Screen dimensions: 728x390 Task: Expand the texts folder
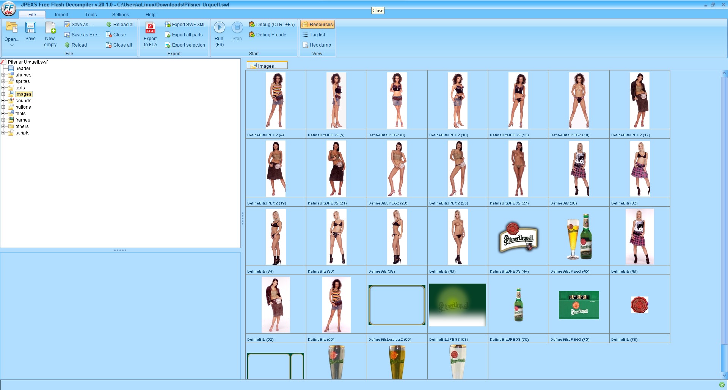pyautogui.click(x=3, y=88)
